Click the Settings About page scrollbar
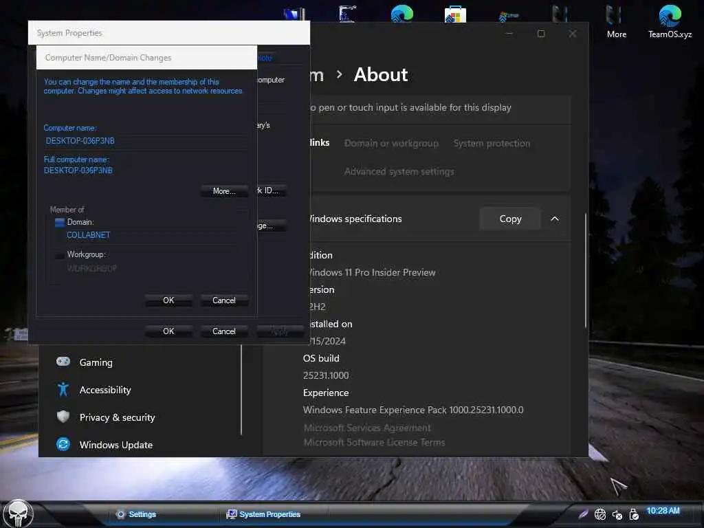Image resolution: width=704 pixels, height=528 pixels. pyautogui.click(x=586, y=270)
